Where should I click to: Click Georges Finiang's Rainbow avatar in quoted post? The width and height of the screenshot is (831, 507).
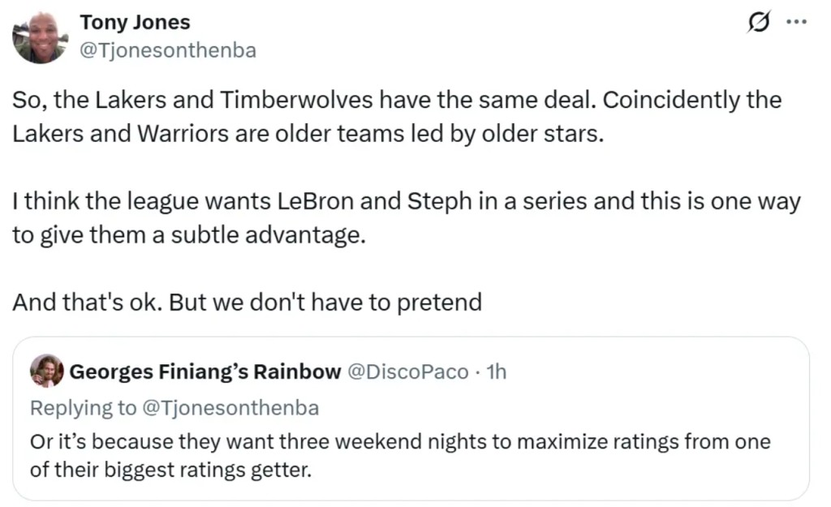point(47,372)
